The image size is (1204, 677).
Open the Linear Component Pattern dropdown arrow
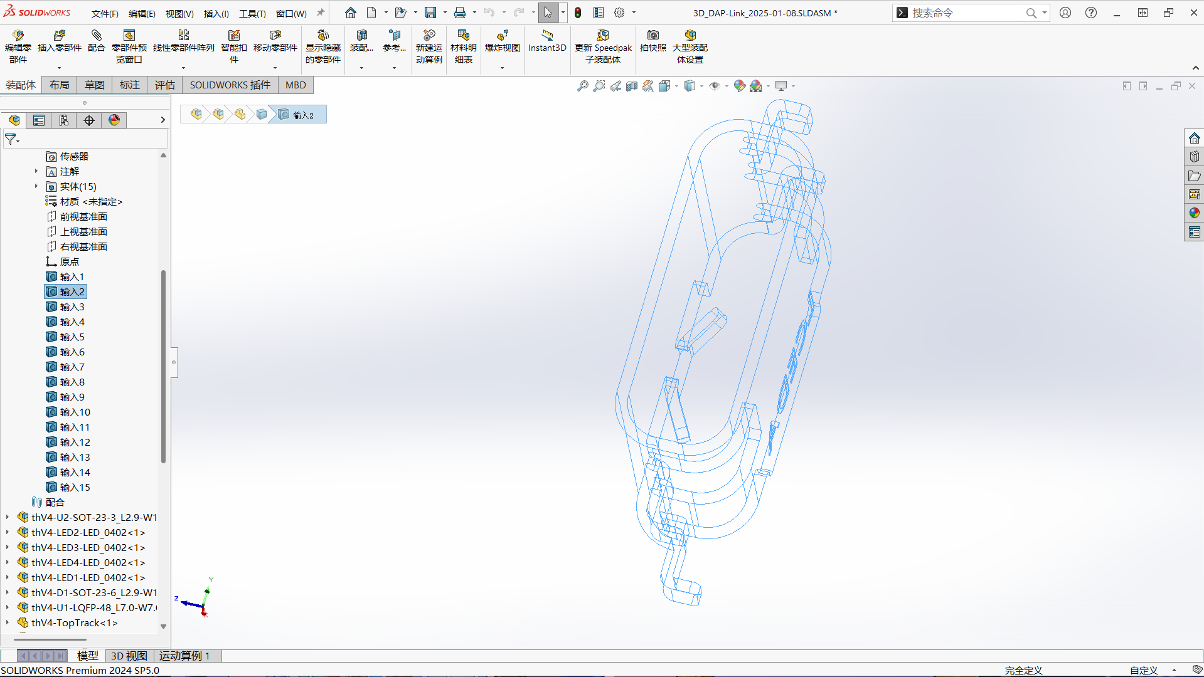(183, 68)
